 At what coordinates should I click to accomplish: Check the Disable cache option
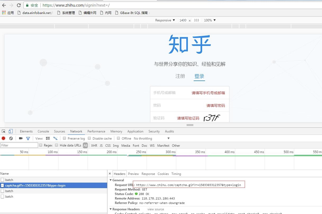(x=89, y=138)
